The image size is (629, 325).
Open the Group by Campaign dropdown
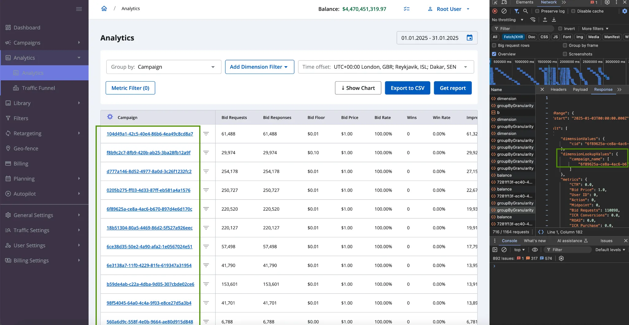pyautogui.click(x=164, y=67)
